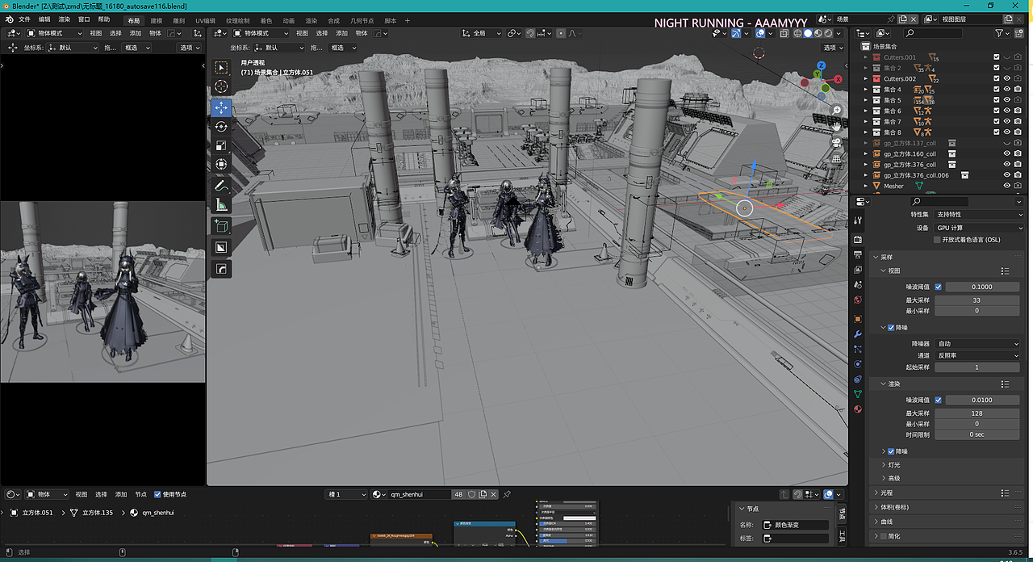This screenshot has width=1033, height=562.
Task: Click the zoom magnifier viewport gizmo
Action: tap(837, 110)
